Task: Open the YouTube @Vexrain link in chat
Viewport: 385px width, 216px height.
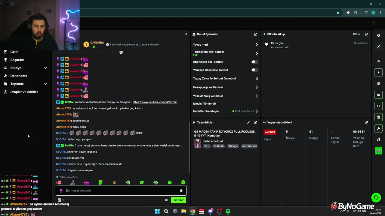Action: (x=155, y=102)
